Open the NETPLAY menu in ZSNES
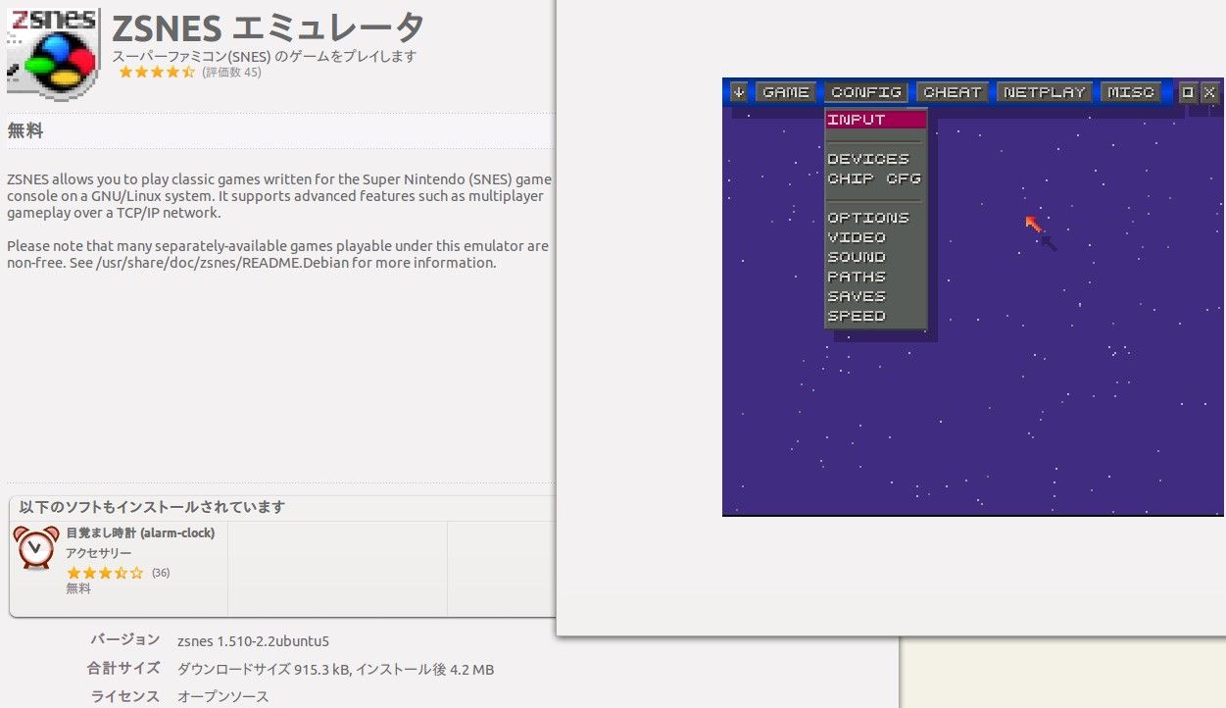Screen dimensions: 1226x708 [1045, 92]
